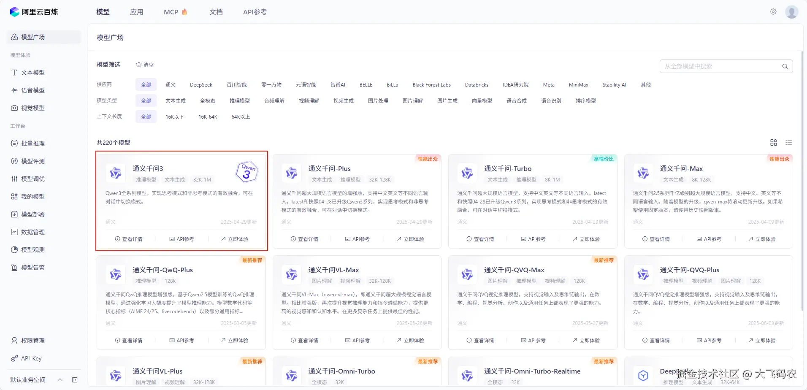Screen dimensions: 807x390
Task: Click the 批量推理 icon in sidebar
Action: [14, 144]
